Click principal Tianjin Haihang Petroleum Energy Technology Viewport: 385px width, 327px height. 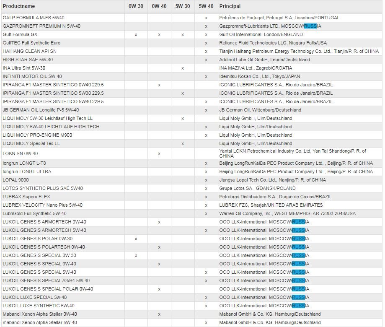[299, 51]
